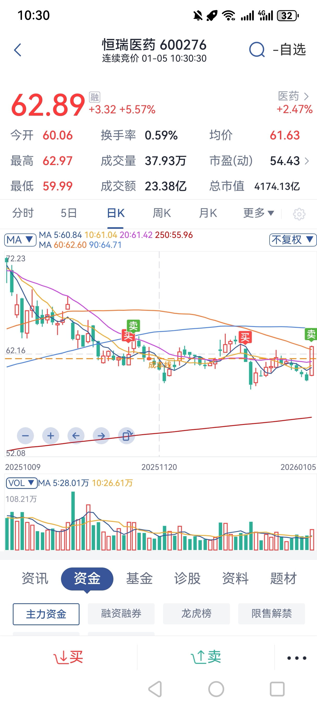Open the MA indicator dropdown
The image size is (317, 702).
[20, 240]
